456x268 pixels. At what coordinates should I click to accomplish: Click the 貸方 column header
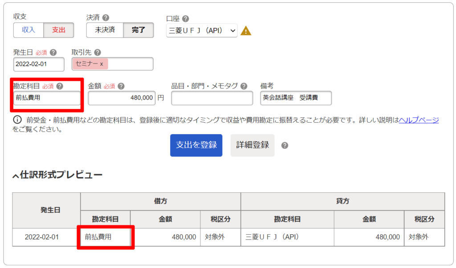click(342, 201)
